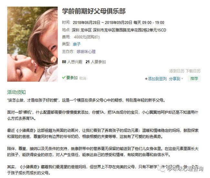Click event title 学龄前期好父母俱乐部
210x178 pixels.
(x=94, y=11)
